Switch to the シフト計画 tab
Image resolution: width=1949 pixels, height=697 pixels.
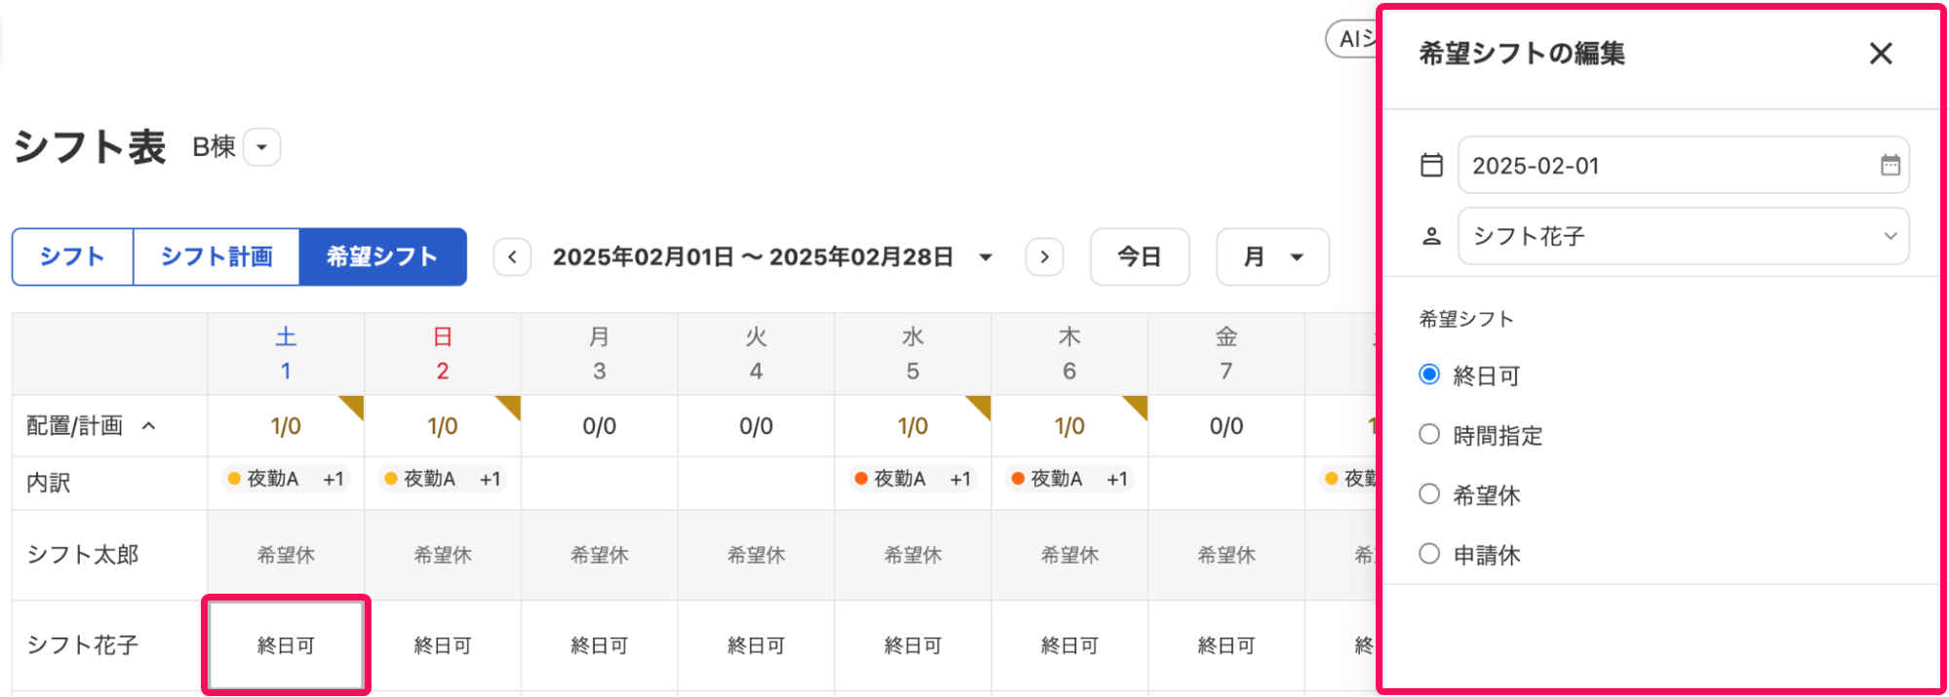point(216,257)
